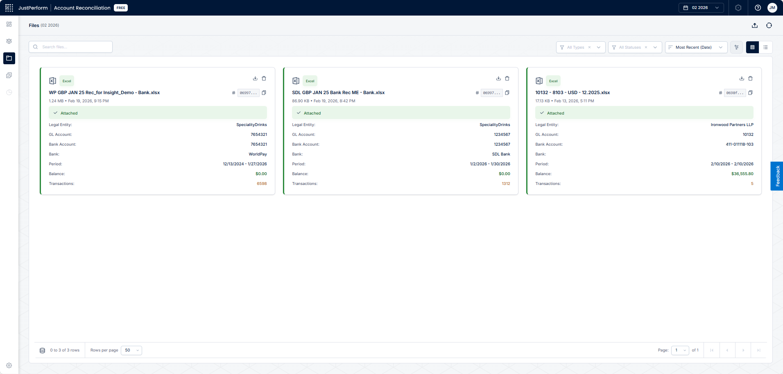Click the JustPerform brand name
This screenshot has height=374, width=783.
click(33, 8)
